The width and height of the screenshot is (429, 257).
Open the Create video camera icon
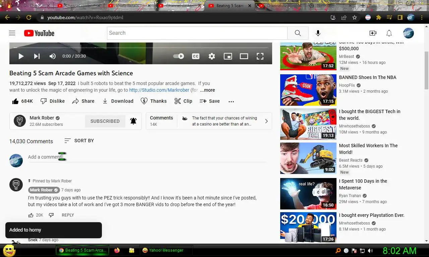373,33
